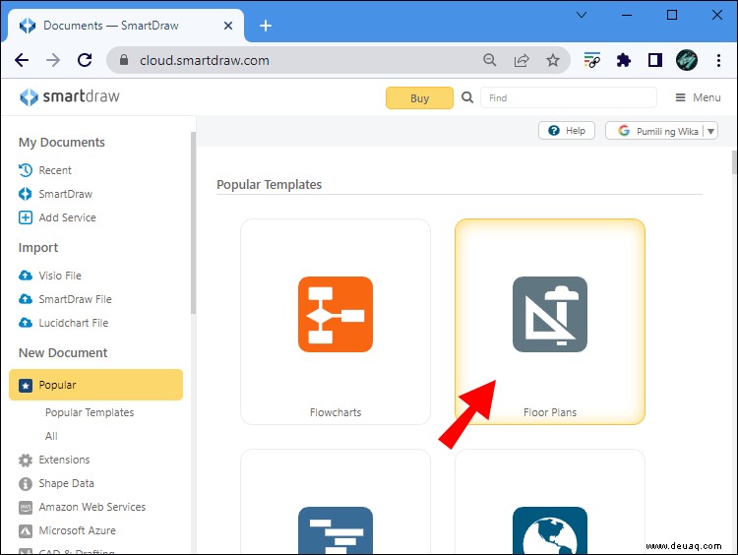Open Recent documents link

55,170
